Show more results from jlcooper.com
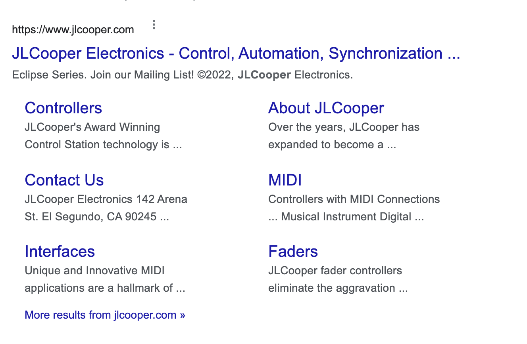Image resolution: width=527 pixels, height=344 pixels. tap(105, 315)
